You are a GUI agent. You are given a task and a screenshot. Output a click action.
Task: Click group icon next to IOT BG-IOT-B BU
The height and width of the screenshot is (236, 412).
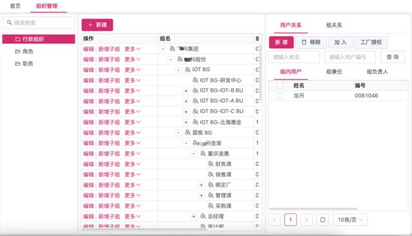point(195,91)
